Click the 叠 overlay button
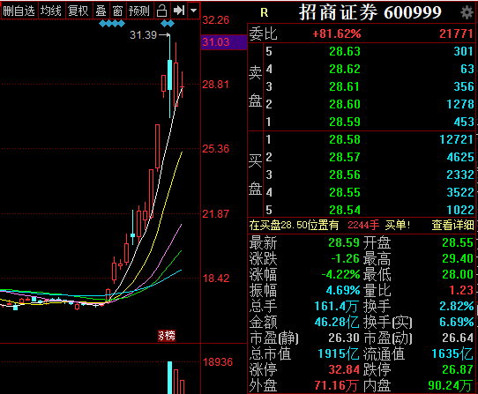478x394 pixels. pyautogui.click(x=101, y=11)
